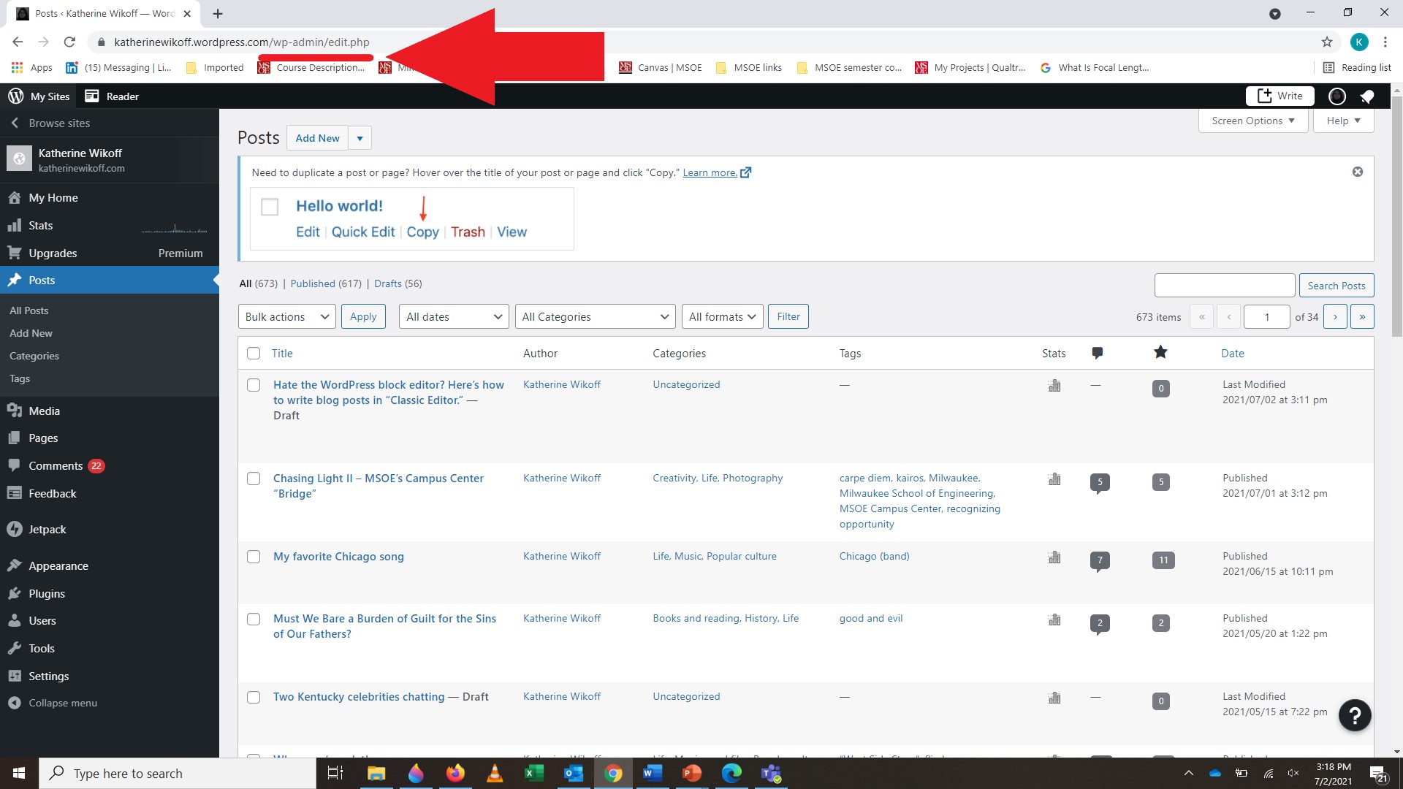Open Excel from the Windows taskbar
This screenshot has width=1403, height=789.
[534, 773]
